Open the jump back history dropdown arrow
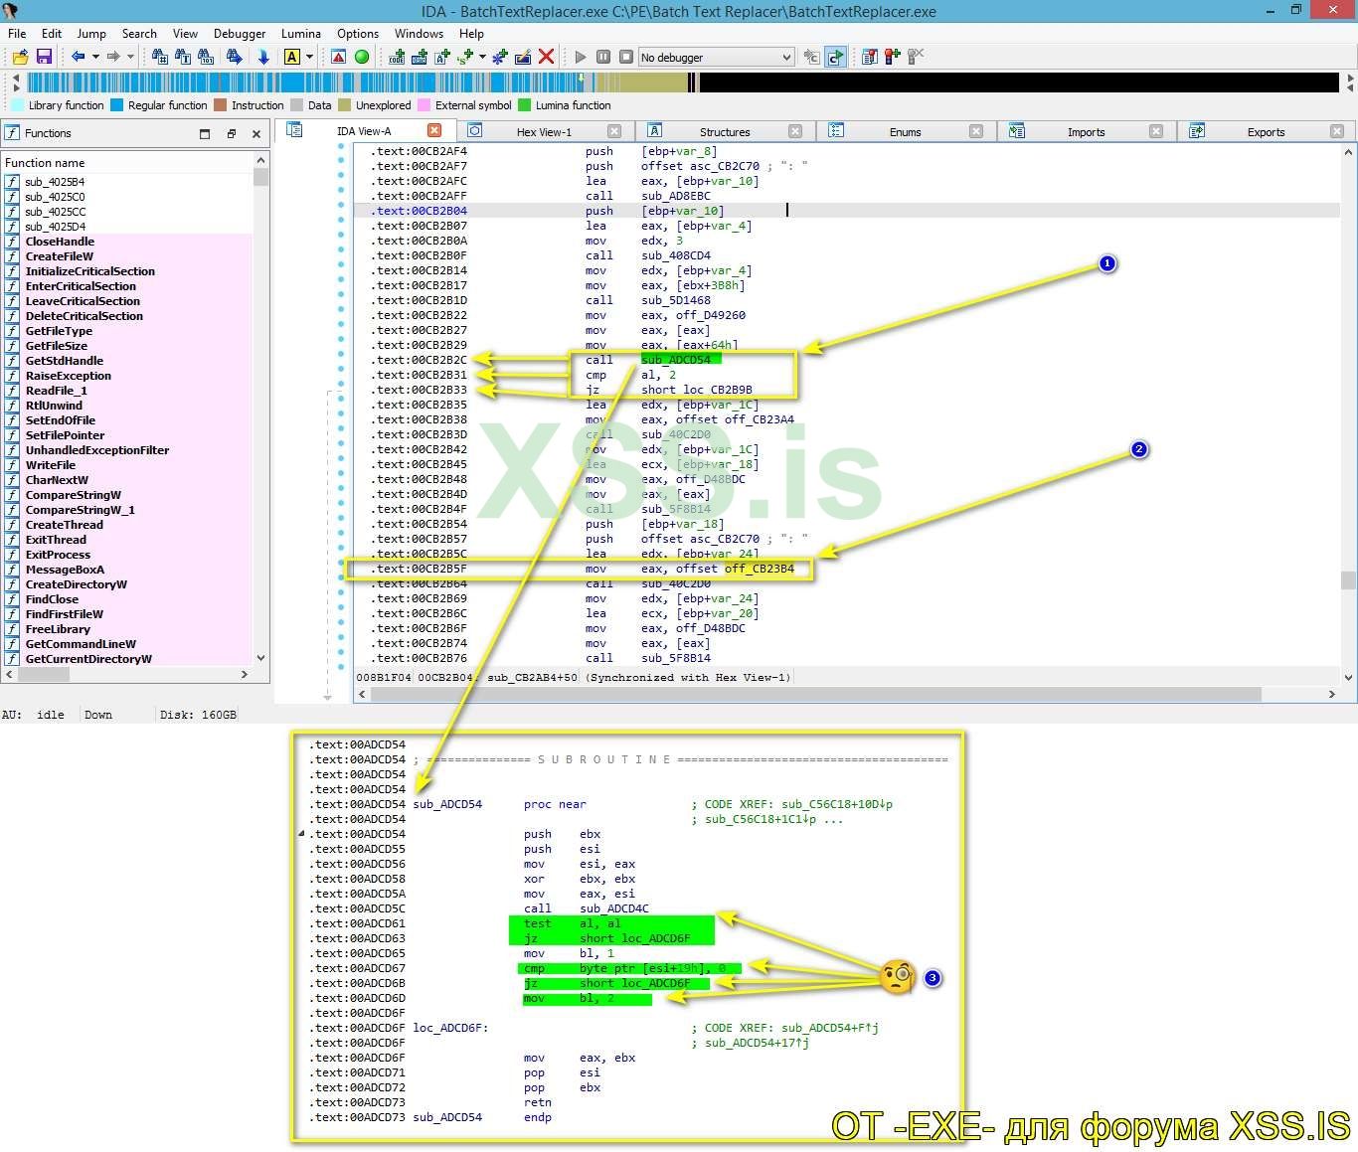Image resolution: width=1358 pixels, height=1152 pixels. coord(95,57)
